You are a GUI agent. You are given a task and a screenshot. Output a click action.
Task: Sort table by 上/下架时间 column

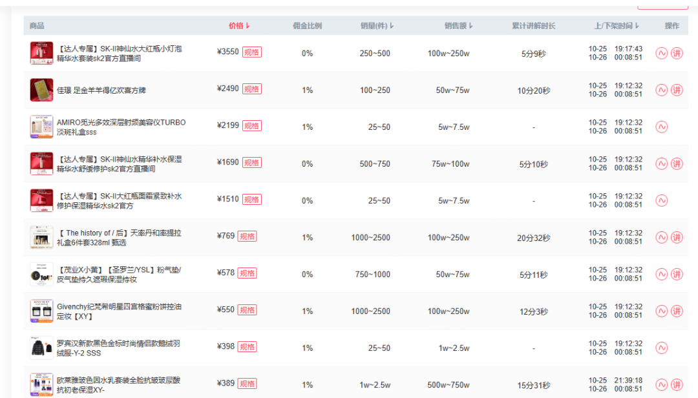point(617,26)
